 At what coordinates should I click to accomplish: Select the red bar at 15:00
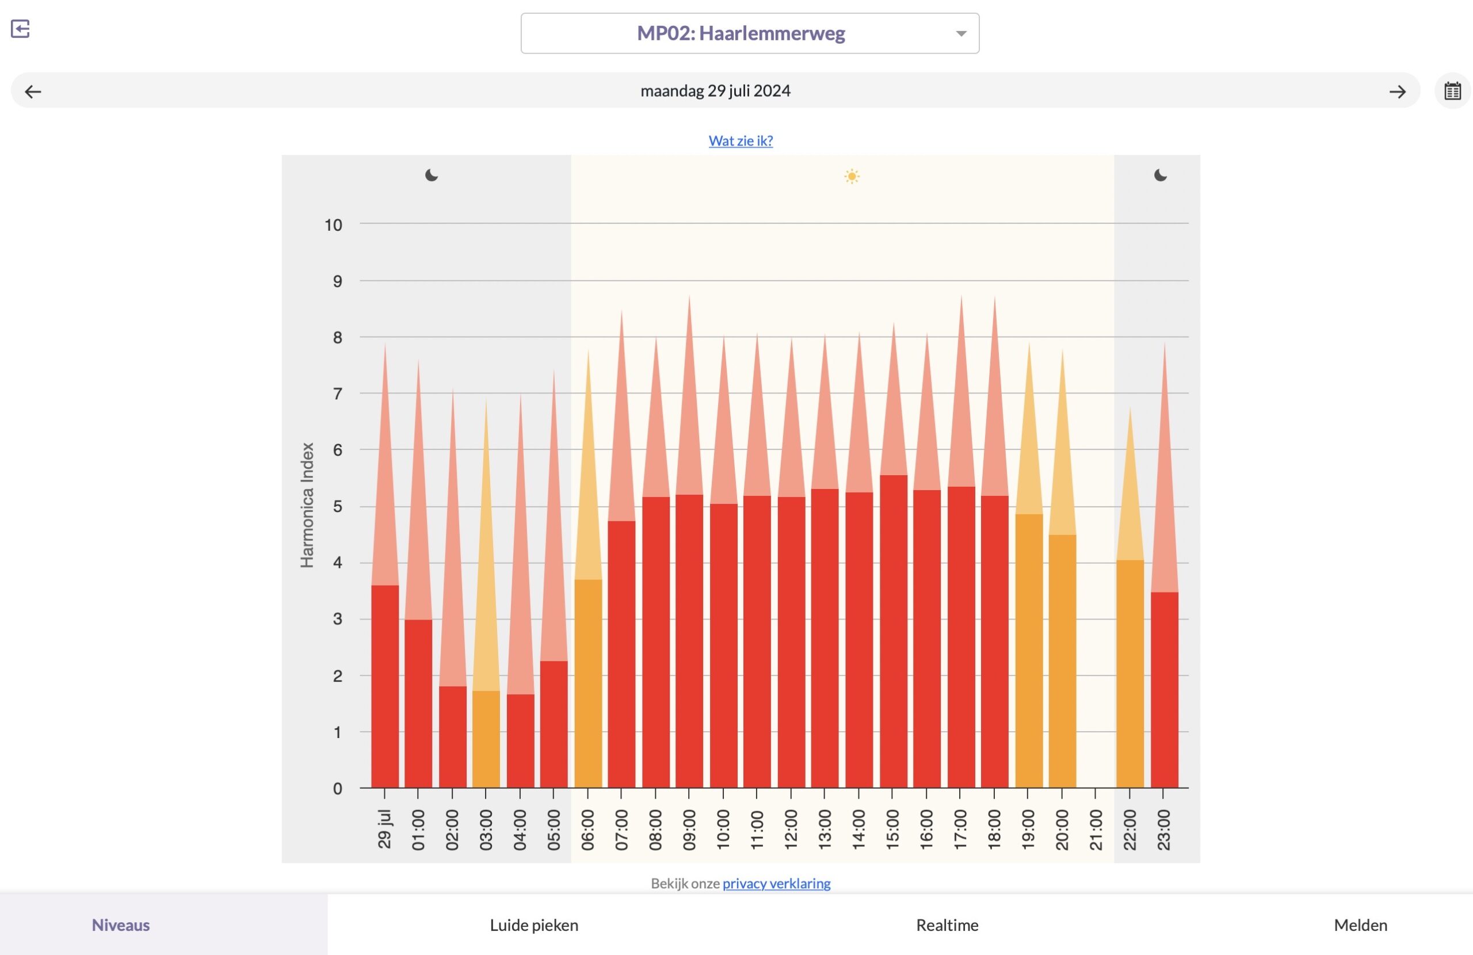(x=893, y=631)
